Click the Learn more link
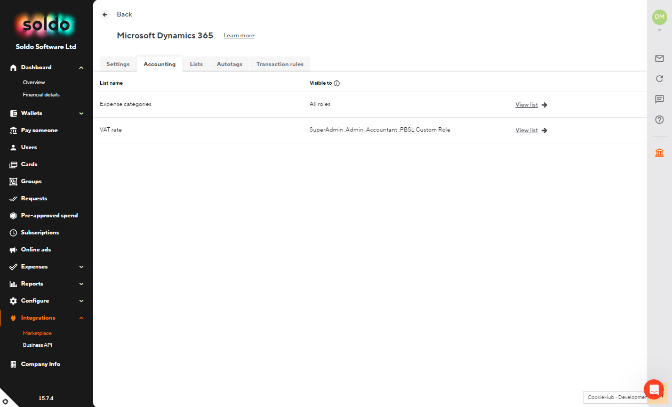The height and width of the screenshot is (407, 672). tap(239, 36)
